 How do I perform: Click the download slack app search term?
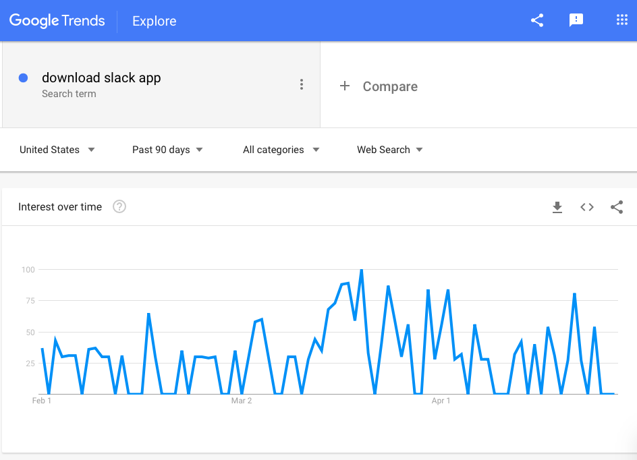[101, 78]
